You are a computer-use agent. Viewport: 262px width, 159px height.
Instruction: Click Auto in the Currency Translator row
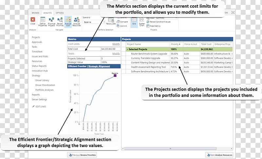coord(186,58)
